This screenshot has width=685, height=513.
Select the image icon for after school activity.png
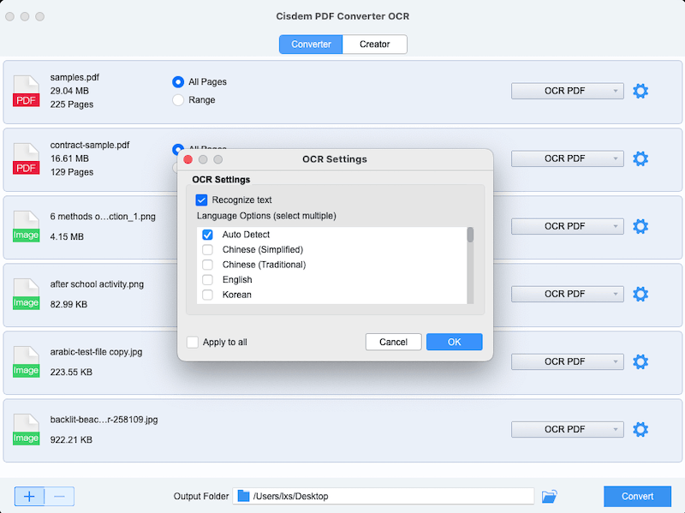[27, 294]
